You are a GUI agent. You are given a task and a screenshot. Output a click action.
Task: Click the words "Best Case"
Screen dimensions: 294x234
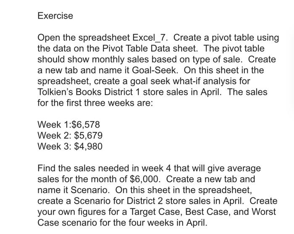click(207, 212)
